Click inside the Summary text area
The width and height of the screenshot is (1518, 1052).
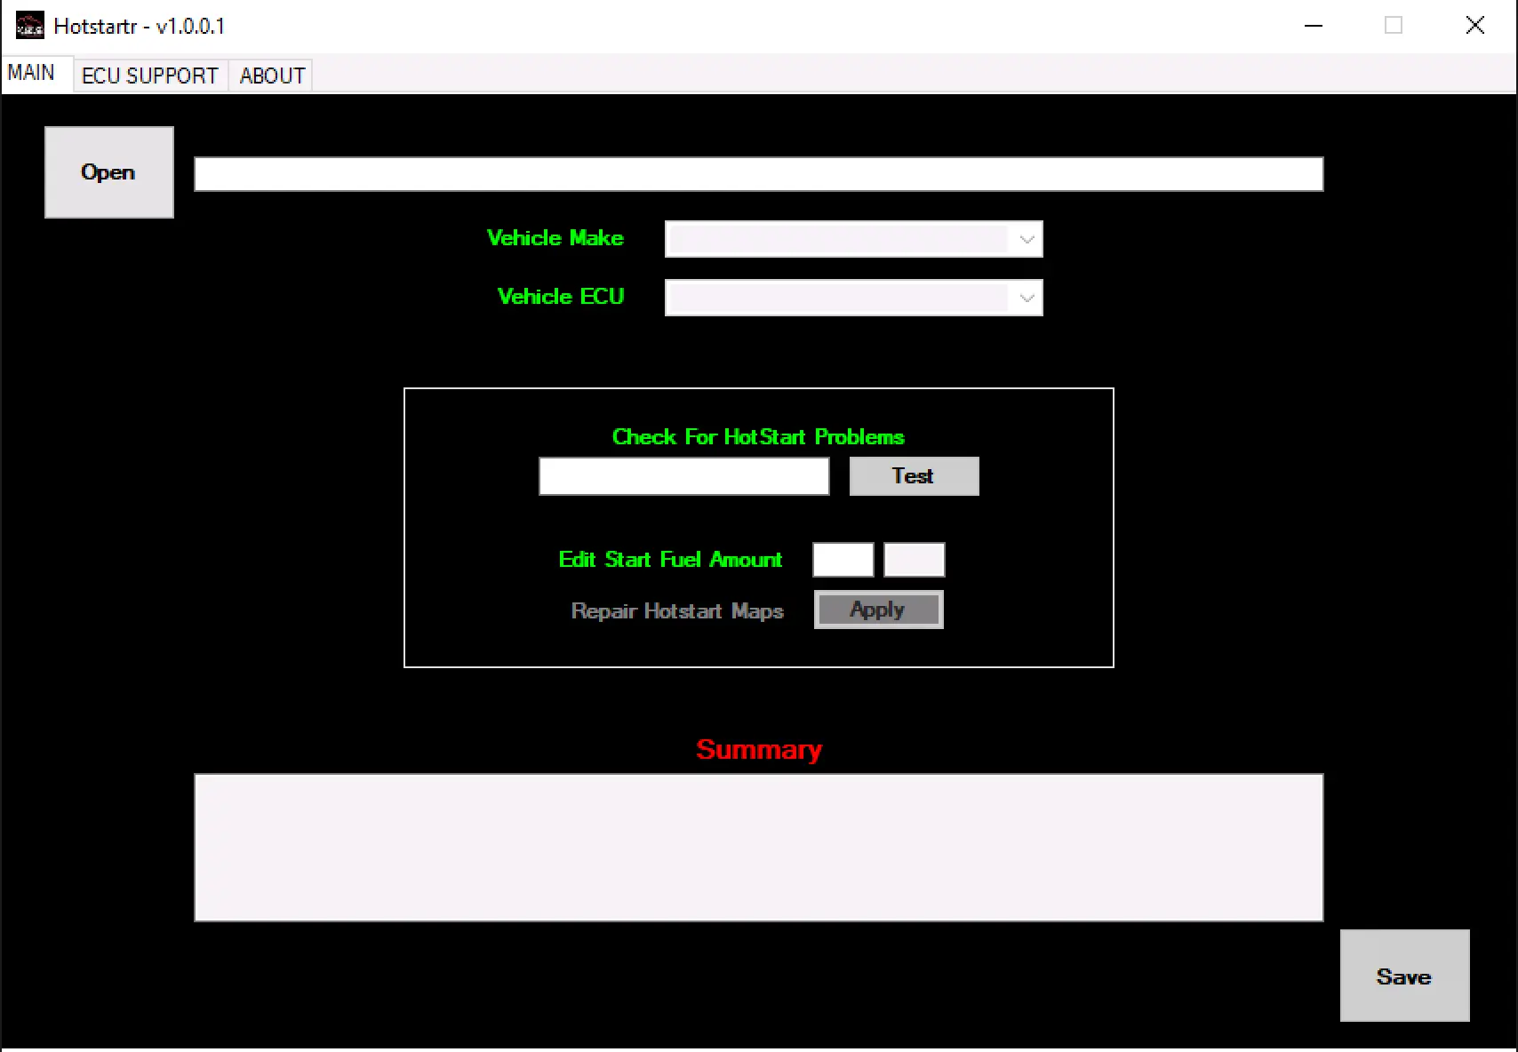pyautogui.click(x=758, y=846)
